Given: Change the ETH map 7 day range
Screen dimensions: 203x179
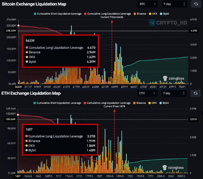Looking at the screenshot, I should [x=174, y=93].
